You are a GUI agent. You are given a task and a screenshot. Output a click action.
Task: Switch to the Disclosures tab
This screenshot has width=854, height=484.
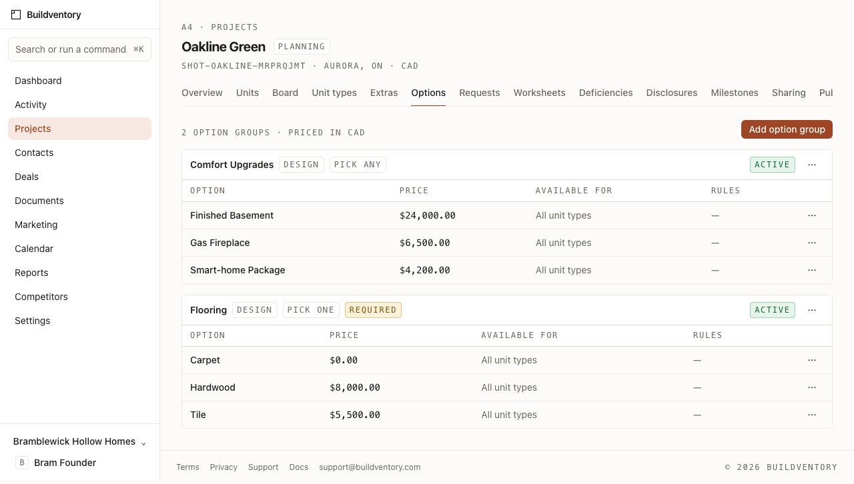click(x=672, y=93)
